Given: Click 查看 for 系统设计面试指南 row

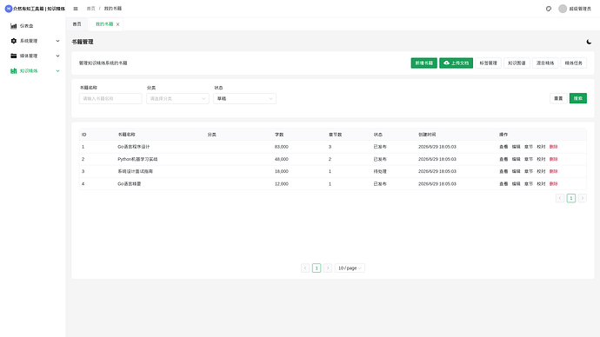Looking at the screenshot, I should tap(503, 171).
